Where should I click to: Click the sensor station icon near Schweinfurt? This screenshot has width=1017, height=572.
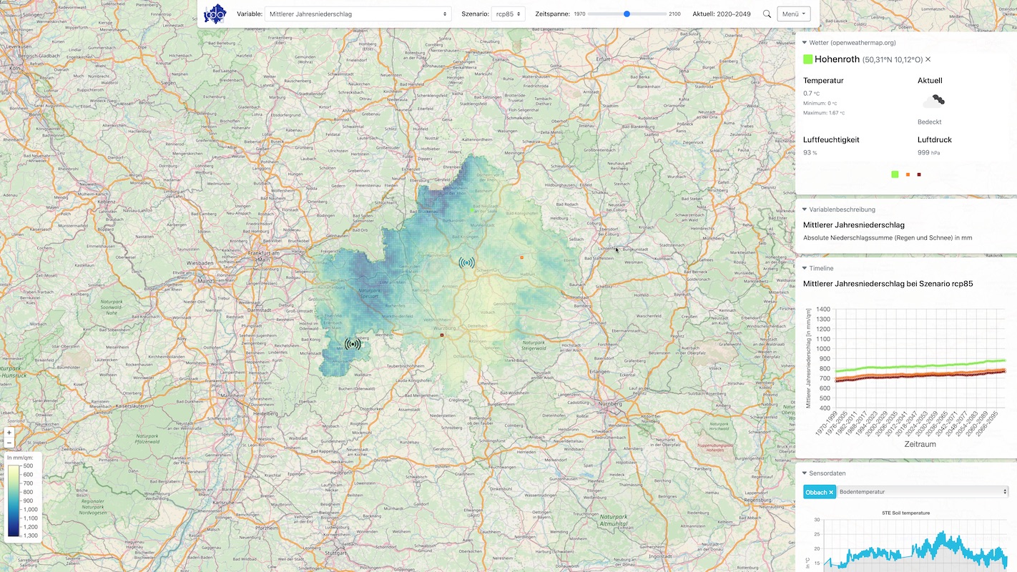coord(466,262)
